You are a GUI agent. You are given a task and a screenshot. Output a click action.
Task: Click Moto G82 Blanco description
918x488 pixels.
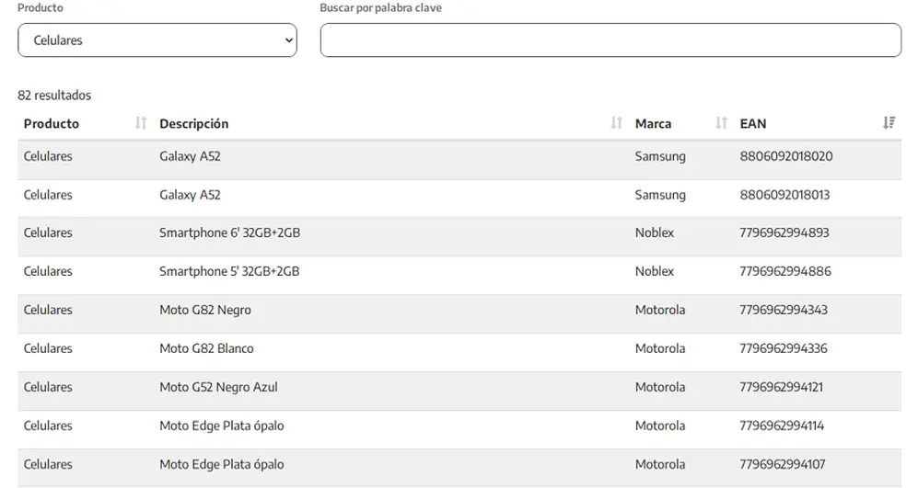(206, 348)
